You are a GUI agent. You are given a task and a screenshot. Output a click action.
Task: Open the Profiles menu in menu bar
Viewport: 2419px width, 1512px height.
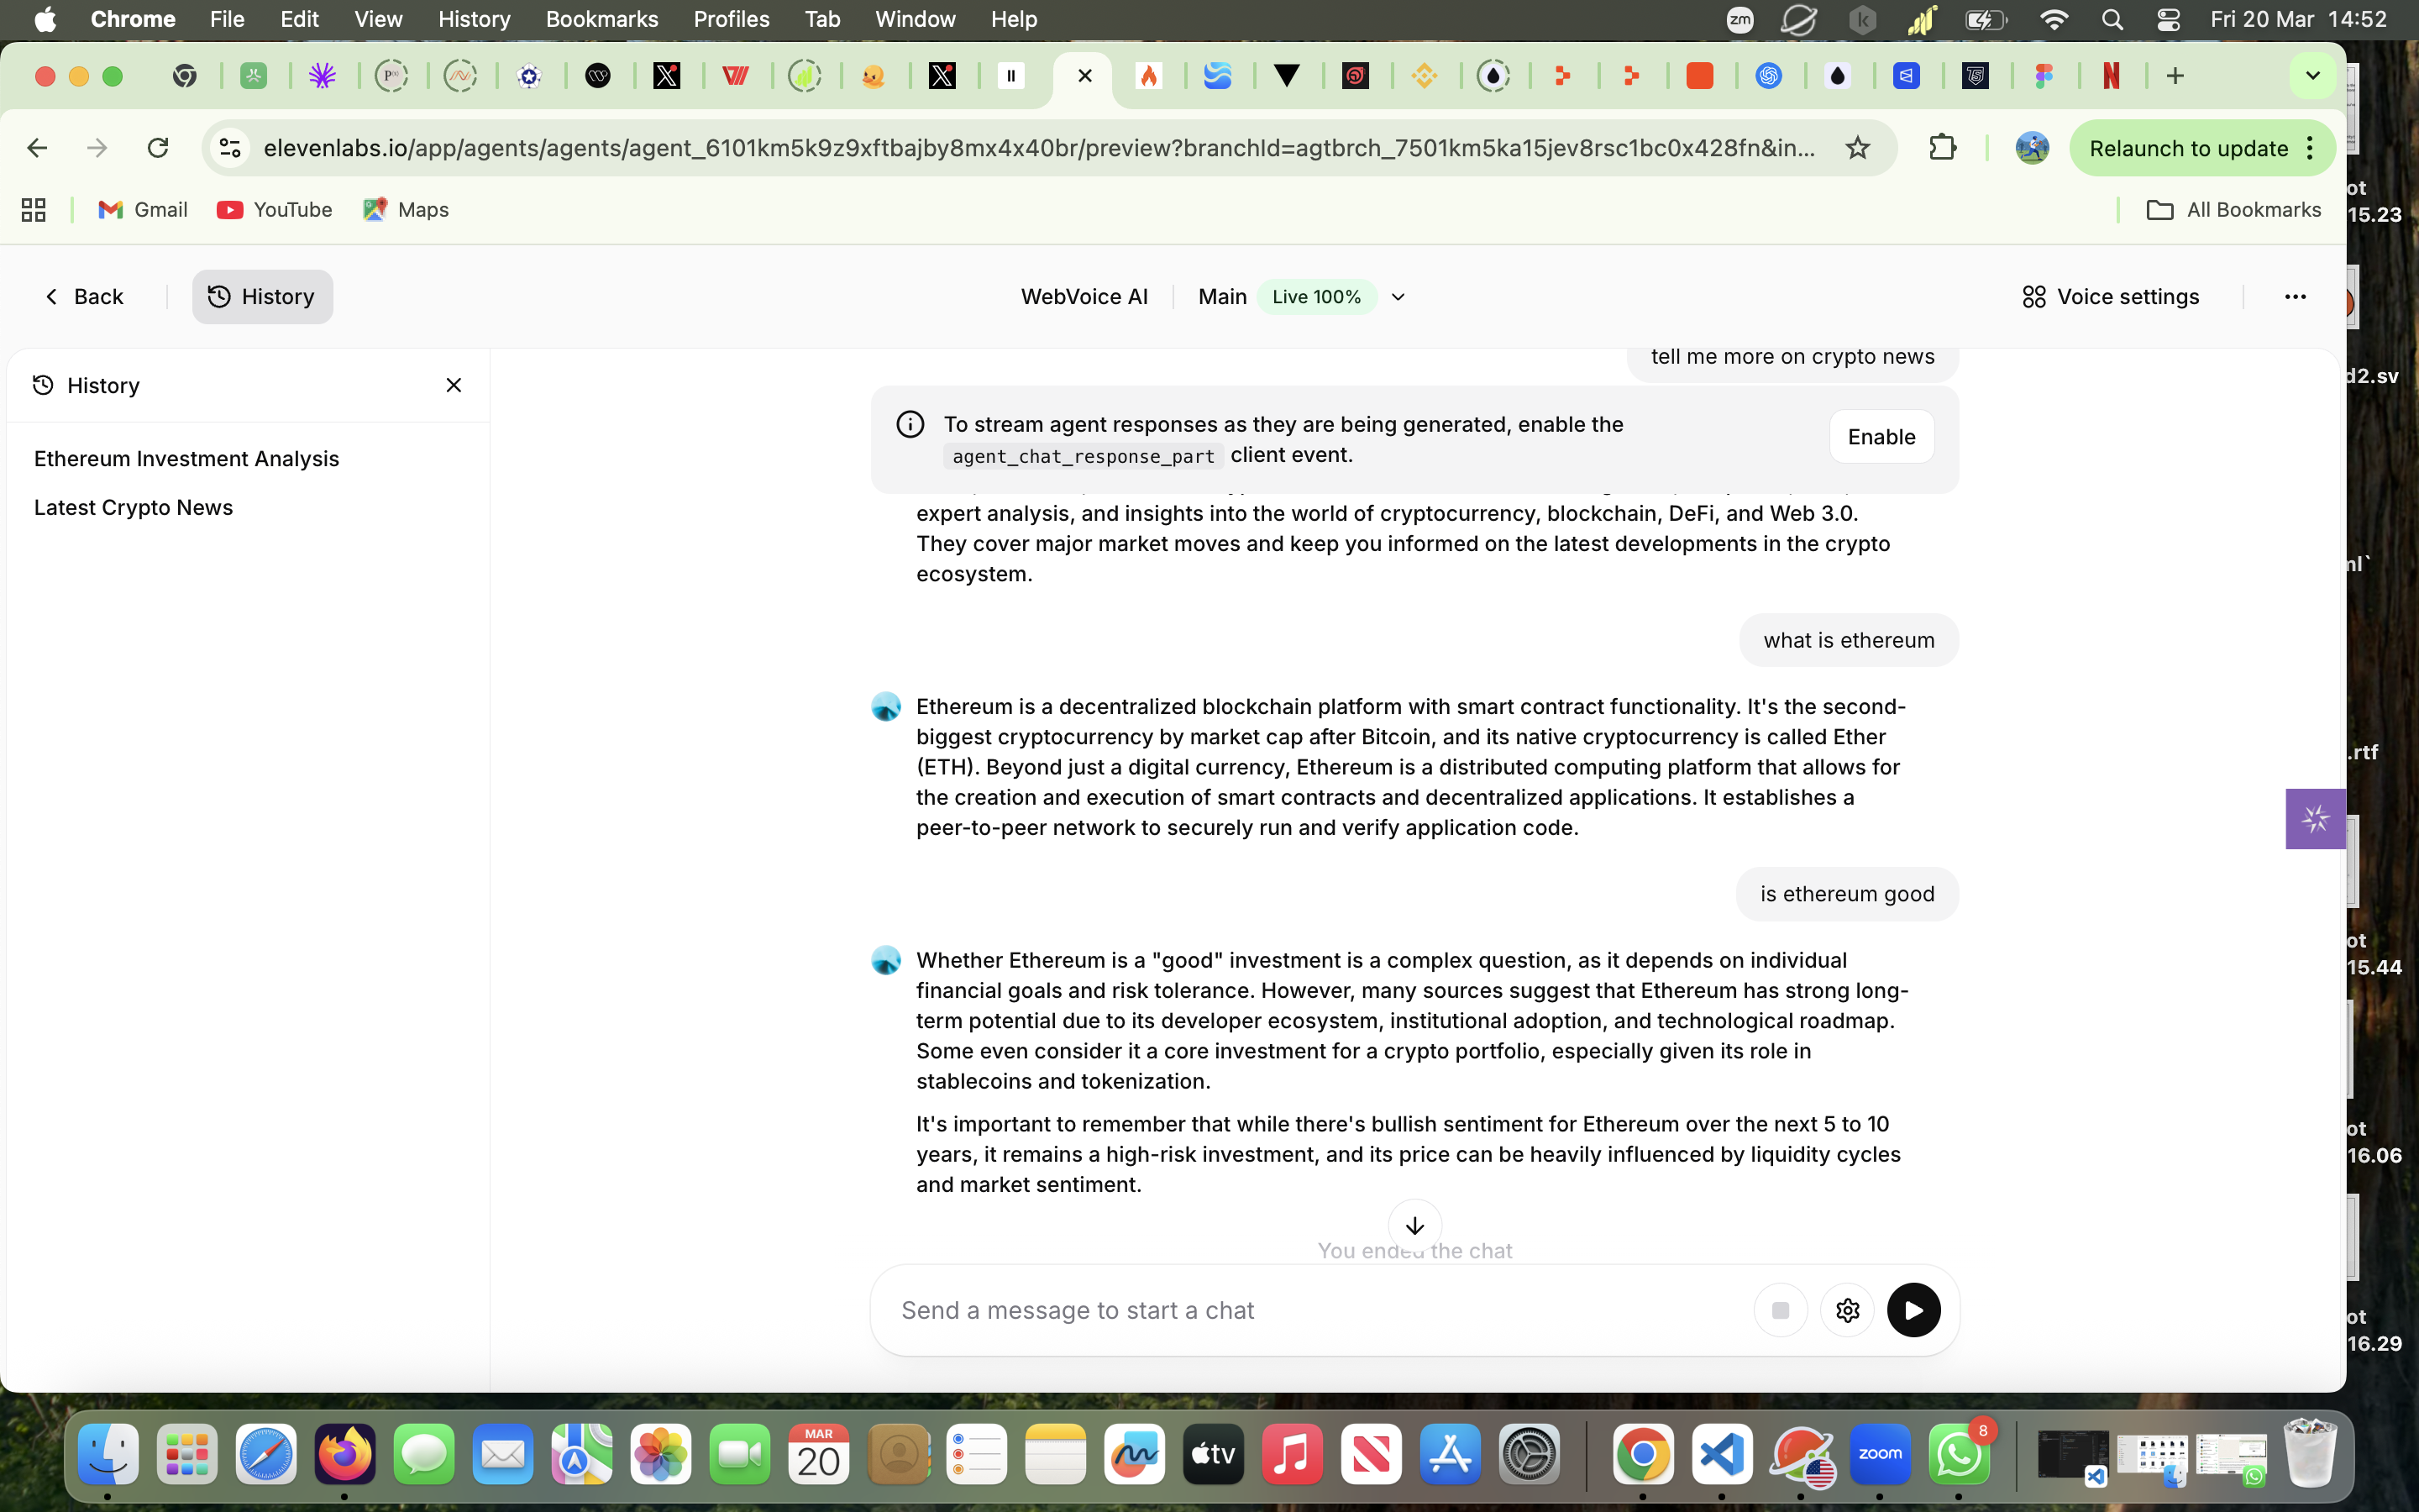click(731, 19)
